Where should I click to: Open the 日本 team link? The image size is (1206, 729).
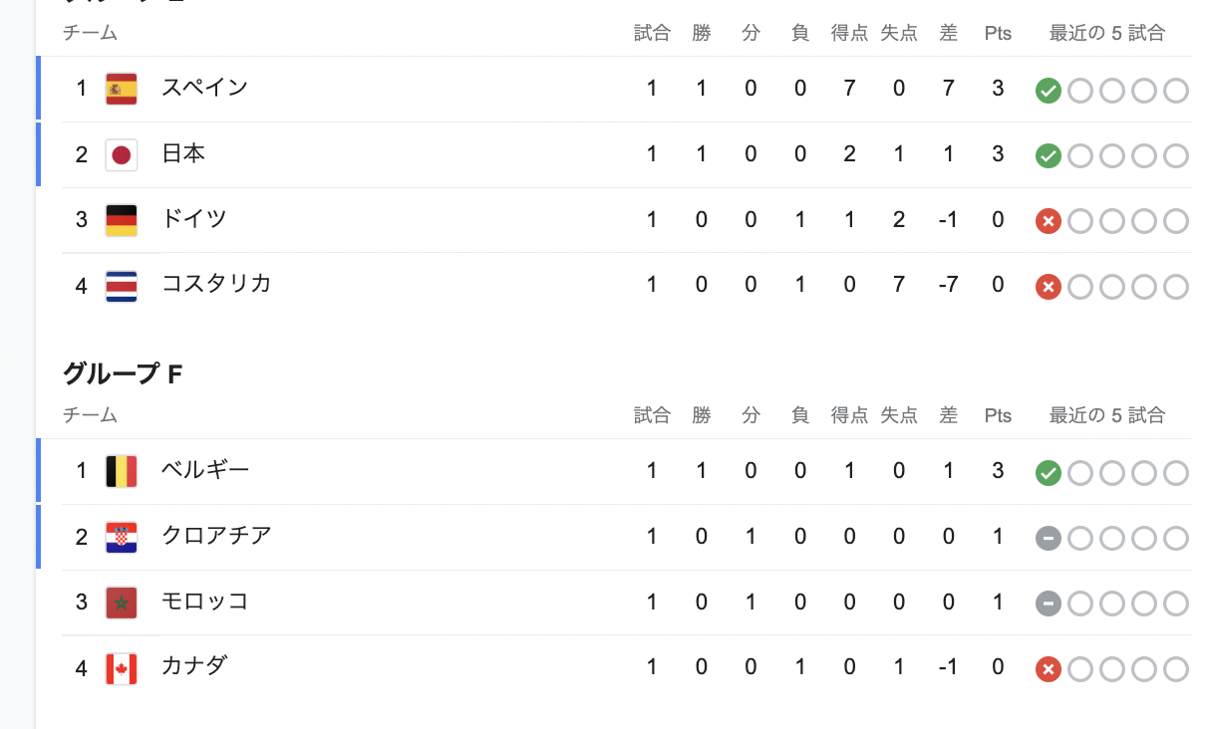(x=183, y=153)
